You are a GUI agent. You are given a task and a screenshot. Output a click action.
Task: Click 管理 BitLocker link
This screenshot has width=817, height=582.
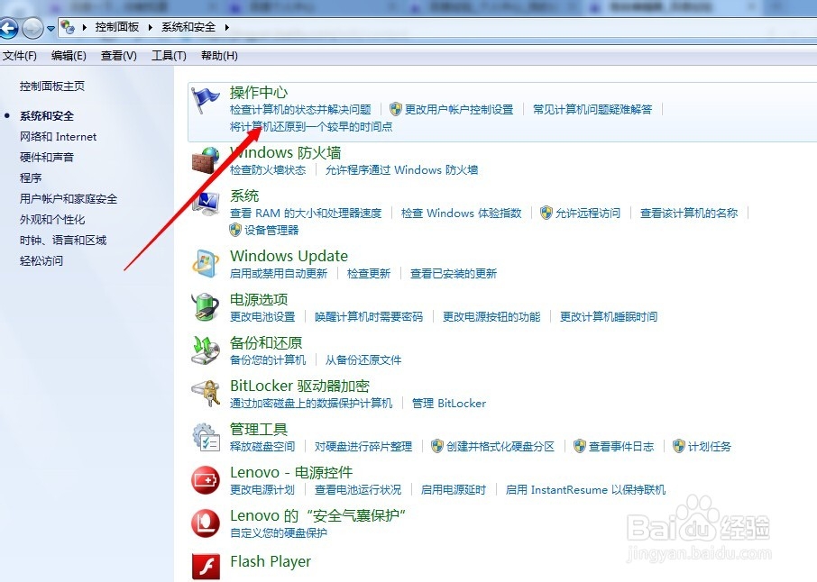pos(449,403)
